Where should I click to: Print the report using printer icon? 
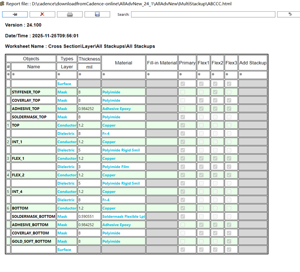(69, 14)
